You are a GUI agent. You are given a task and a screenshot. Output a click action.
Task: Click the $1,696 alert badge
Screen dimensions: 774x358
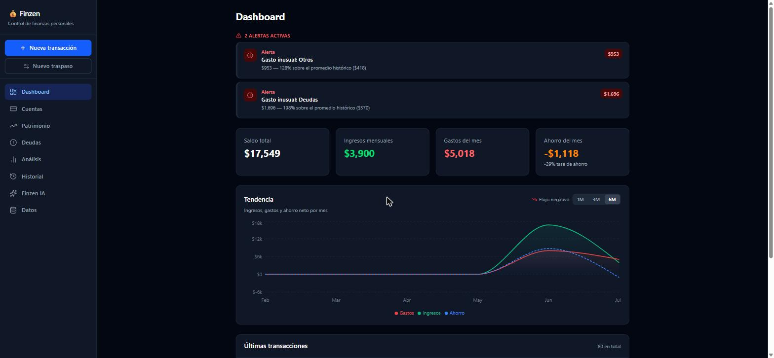click(611, 94)
